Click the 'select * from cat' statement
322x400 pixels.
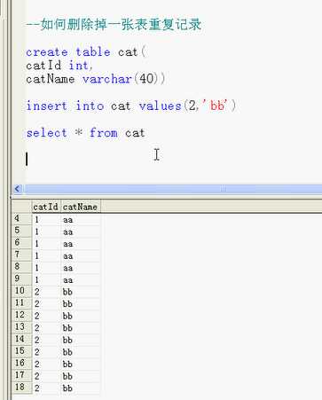click(x=85, y=133)
